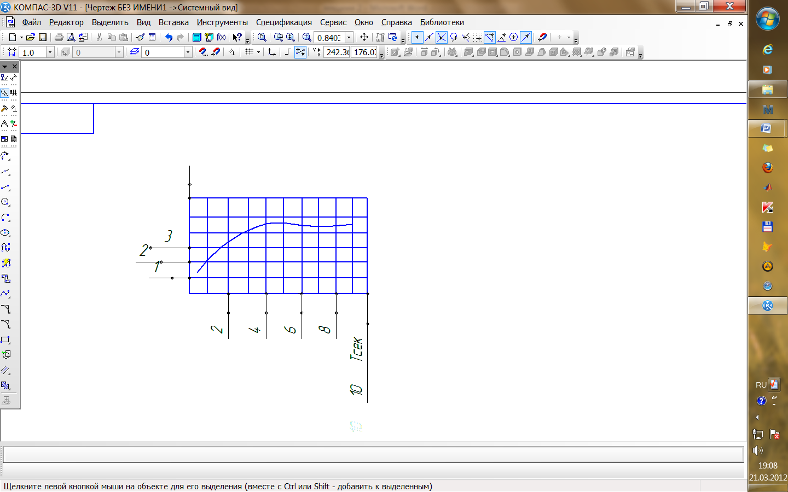Image resolution: width=788 pixels, height=492 pixels.
Task: Open the view scale 1.0 dropdown
Action: pyautogui.click(x=50, y=52)
